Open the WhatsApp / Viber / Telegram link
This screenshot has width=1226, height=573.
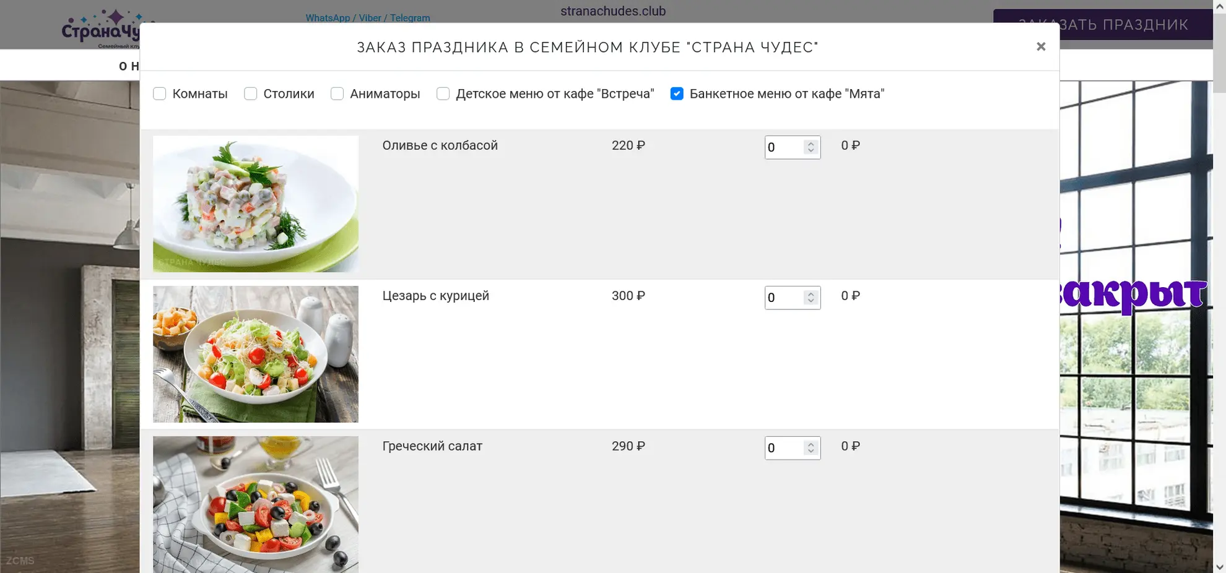coord(367,18)
